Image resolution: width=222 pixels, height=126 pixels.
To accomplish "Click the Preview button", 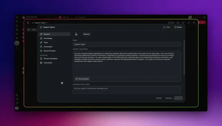I will point(169,98).
